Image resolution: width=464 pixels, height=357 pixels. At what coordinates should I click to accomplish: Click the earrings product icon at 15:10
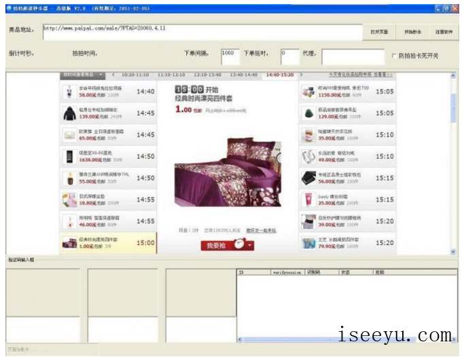(308, 156)
